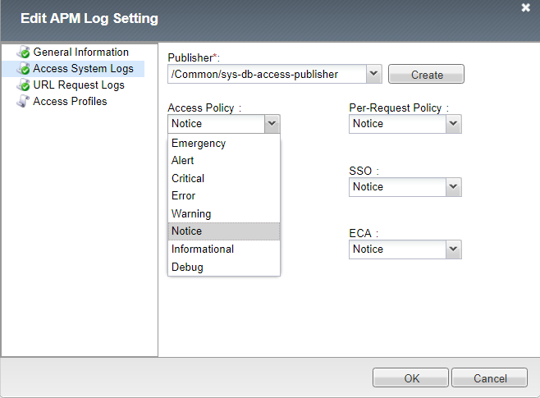
Task: Choose the Alert log level
Action: click(x=183, y=161)
